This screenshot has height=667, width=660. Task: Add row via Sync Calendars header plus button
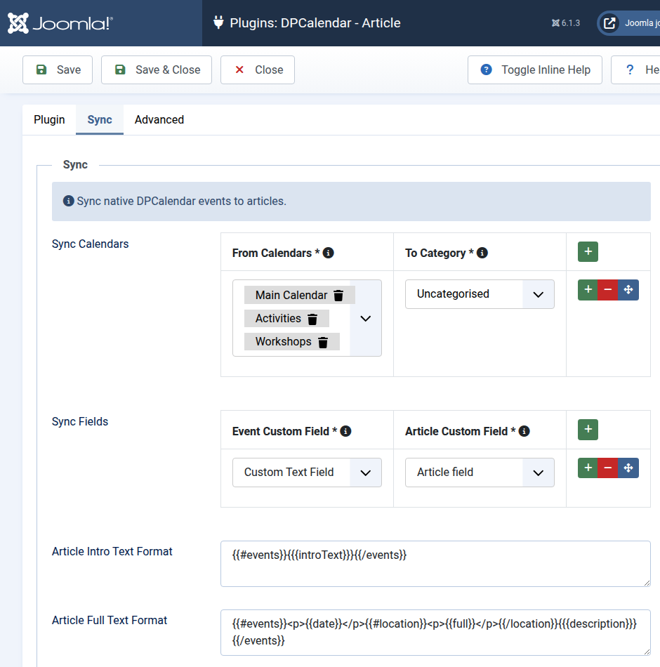click(588, 251)
